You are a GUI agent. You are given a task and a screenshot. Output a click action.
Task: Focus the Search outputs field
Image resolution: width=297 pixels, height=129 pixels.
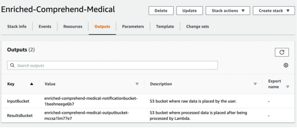tap(116, 66)
